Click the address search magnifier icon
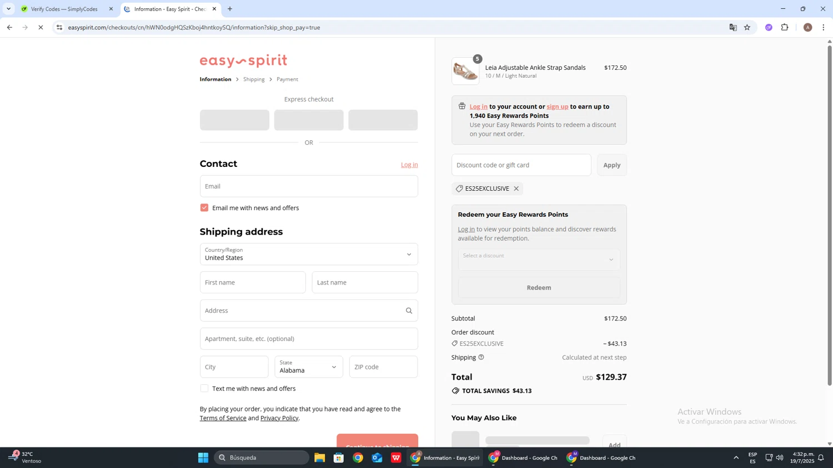833x468 pixels. coord(409,311)
